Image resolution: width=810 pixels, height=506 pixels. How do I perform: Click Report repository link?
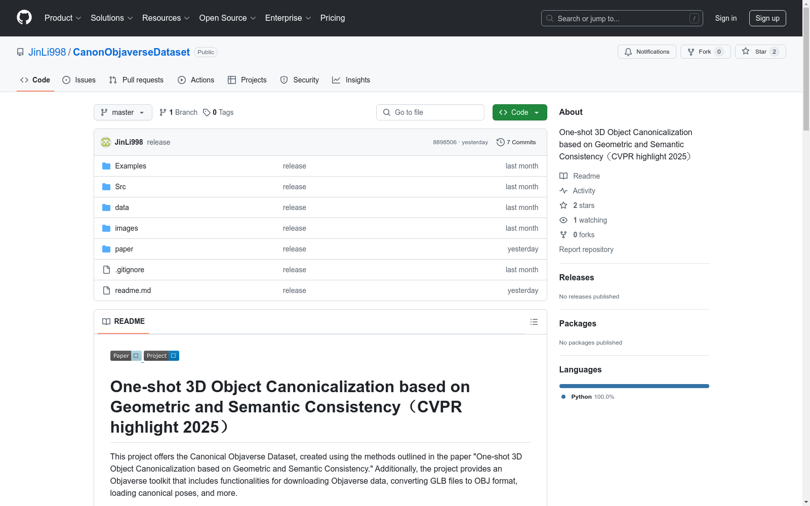[586, 249]
